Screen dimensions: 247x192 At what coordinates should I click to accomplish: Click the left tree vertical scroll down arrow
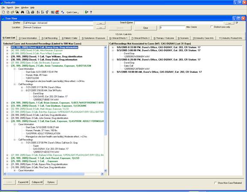[105, 171]
